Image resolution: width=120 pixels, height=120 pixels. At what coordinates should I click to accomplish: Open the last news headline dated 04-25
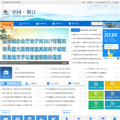point(86,63)
